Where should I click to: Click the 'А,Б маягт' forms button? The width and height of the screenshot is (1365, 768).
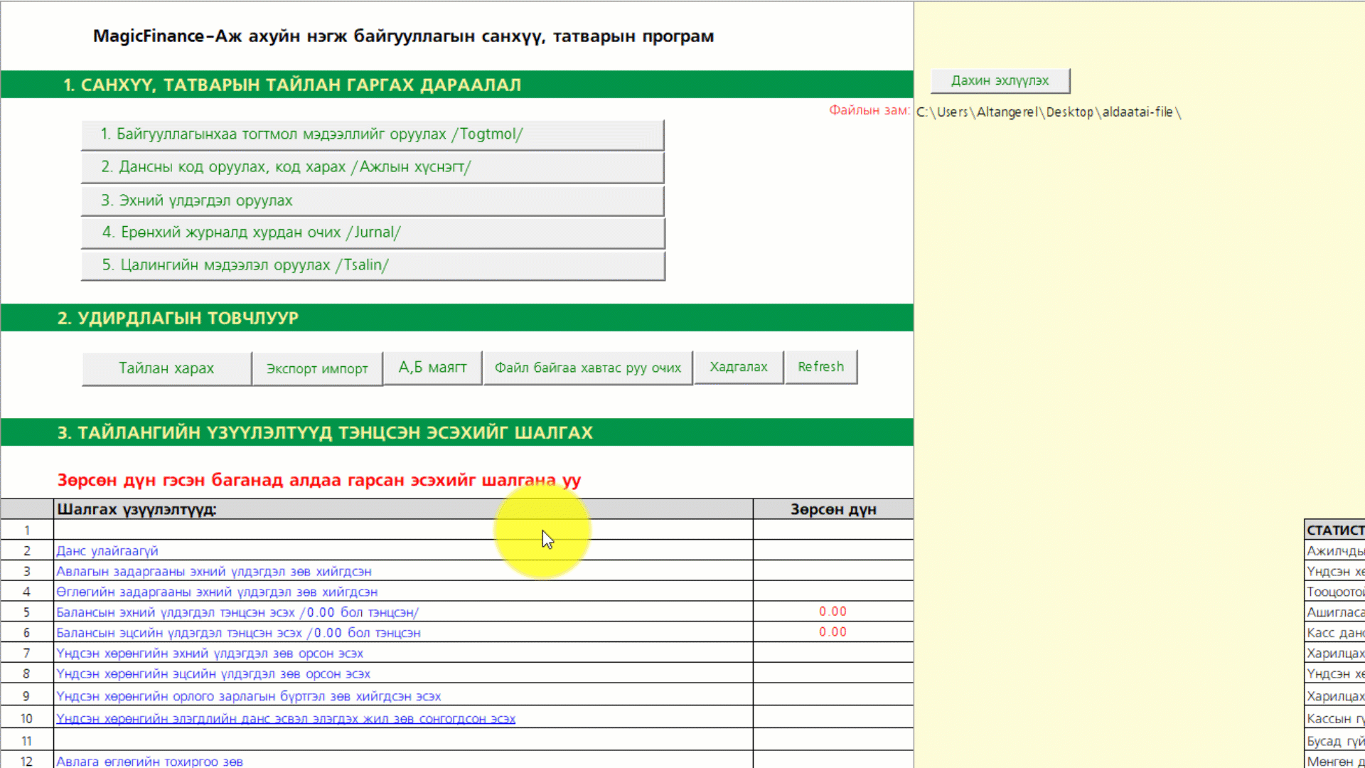432,368
